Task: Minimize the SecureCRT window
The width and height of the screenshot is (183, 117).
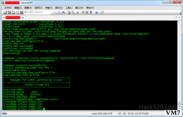Action: (165, 2)
